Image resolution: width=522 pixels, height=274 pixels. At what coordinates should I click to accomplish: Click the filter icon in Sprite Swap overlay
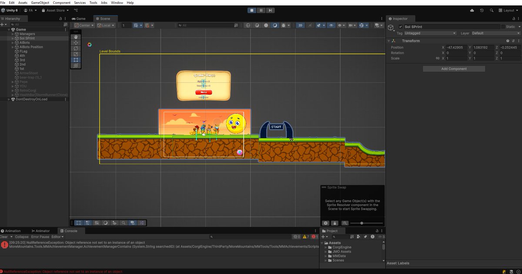325,223
